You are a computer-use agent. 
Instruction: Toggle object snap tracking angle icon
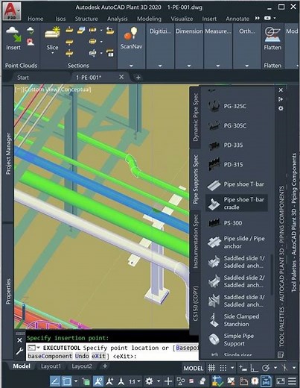coord(55,381)
